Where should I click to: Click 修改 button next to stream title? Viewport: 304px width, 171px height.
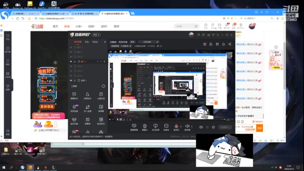click(133, 42)
